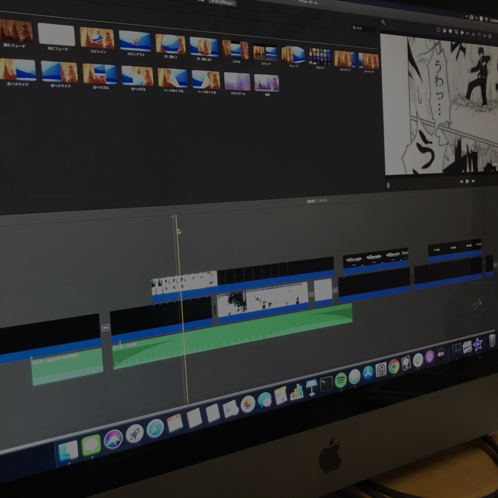Screen dimensions: 498x498
Task: Click the iMovie star icon in Dock
Action: point(478,344)
